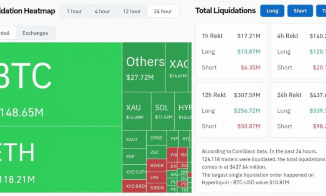This screenshot has height=196, width=326.
Task: Select the XAU $14.28M heatmap tile
Action: (x=136, y=111)
